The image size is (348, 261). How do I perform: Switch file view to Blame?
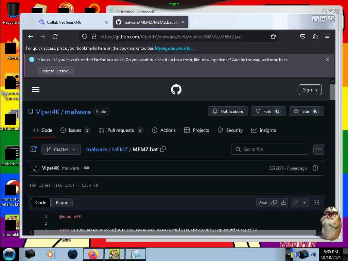pos(62,203)
